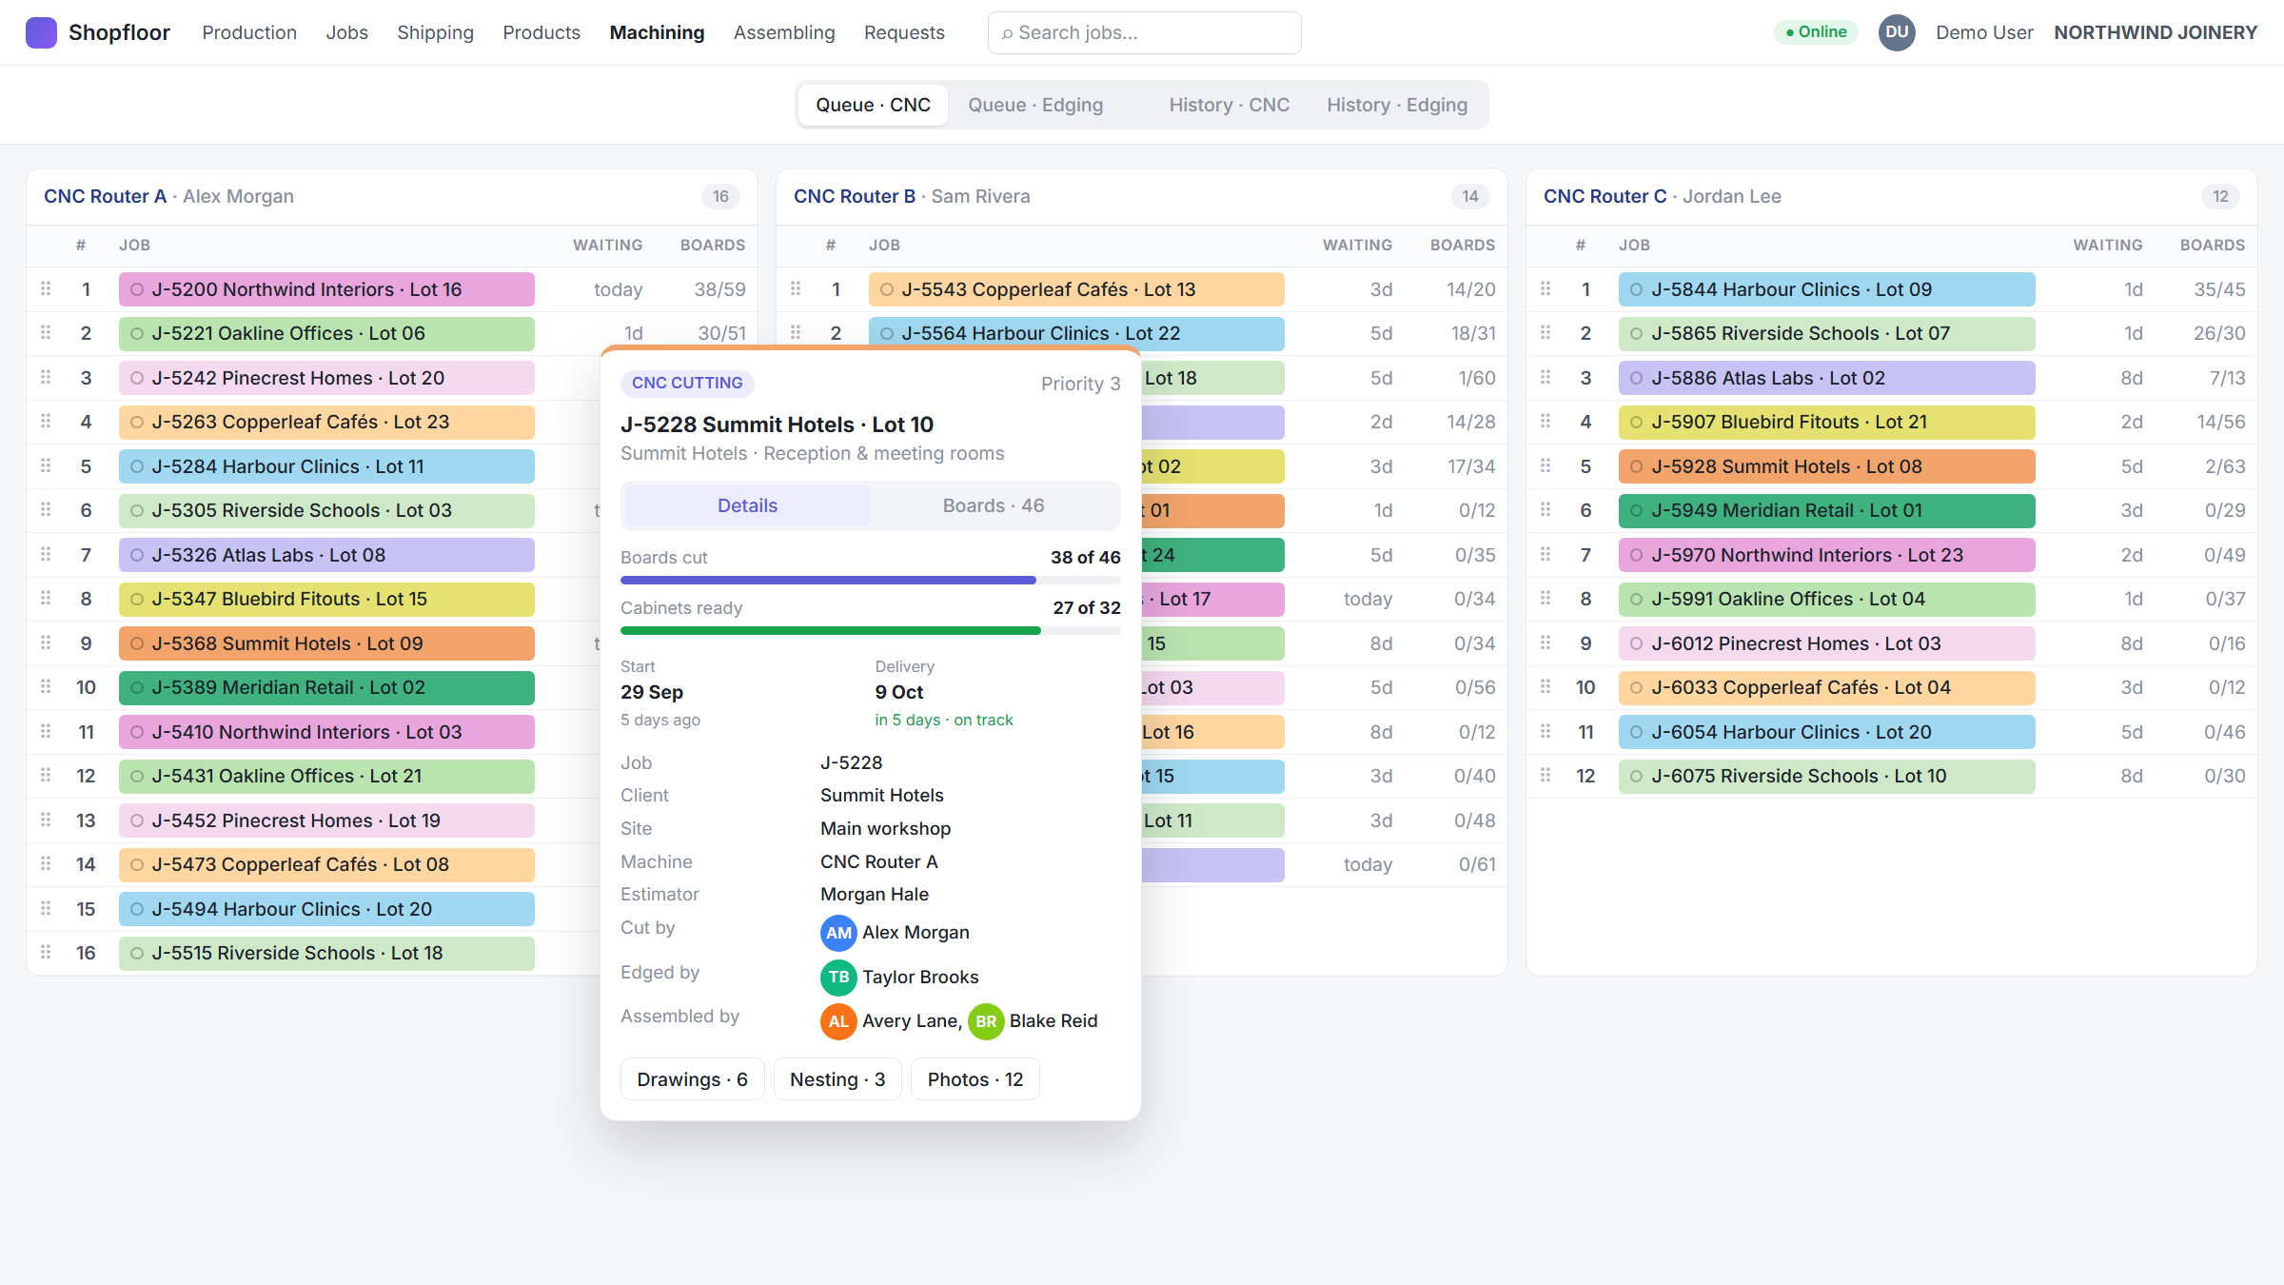The width and height of the screenshot is (2284, 1285).
Task: Click the Shopfloor purple logo icon
Action: pos(41,32)
